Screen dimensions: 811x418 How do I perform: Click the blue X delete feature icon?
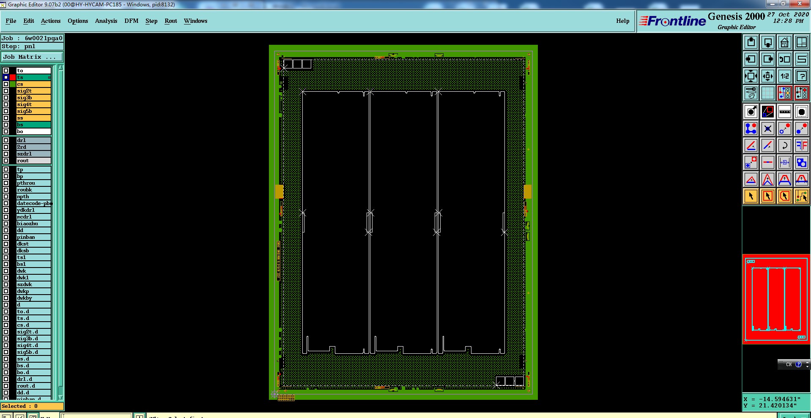768,128
